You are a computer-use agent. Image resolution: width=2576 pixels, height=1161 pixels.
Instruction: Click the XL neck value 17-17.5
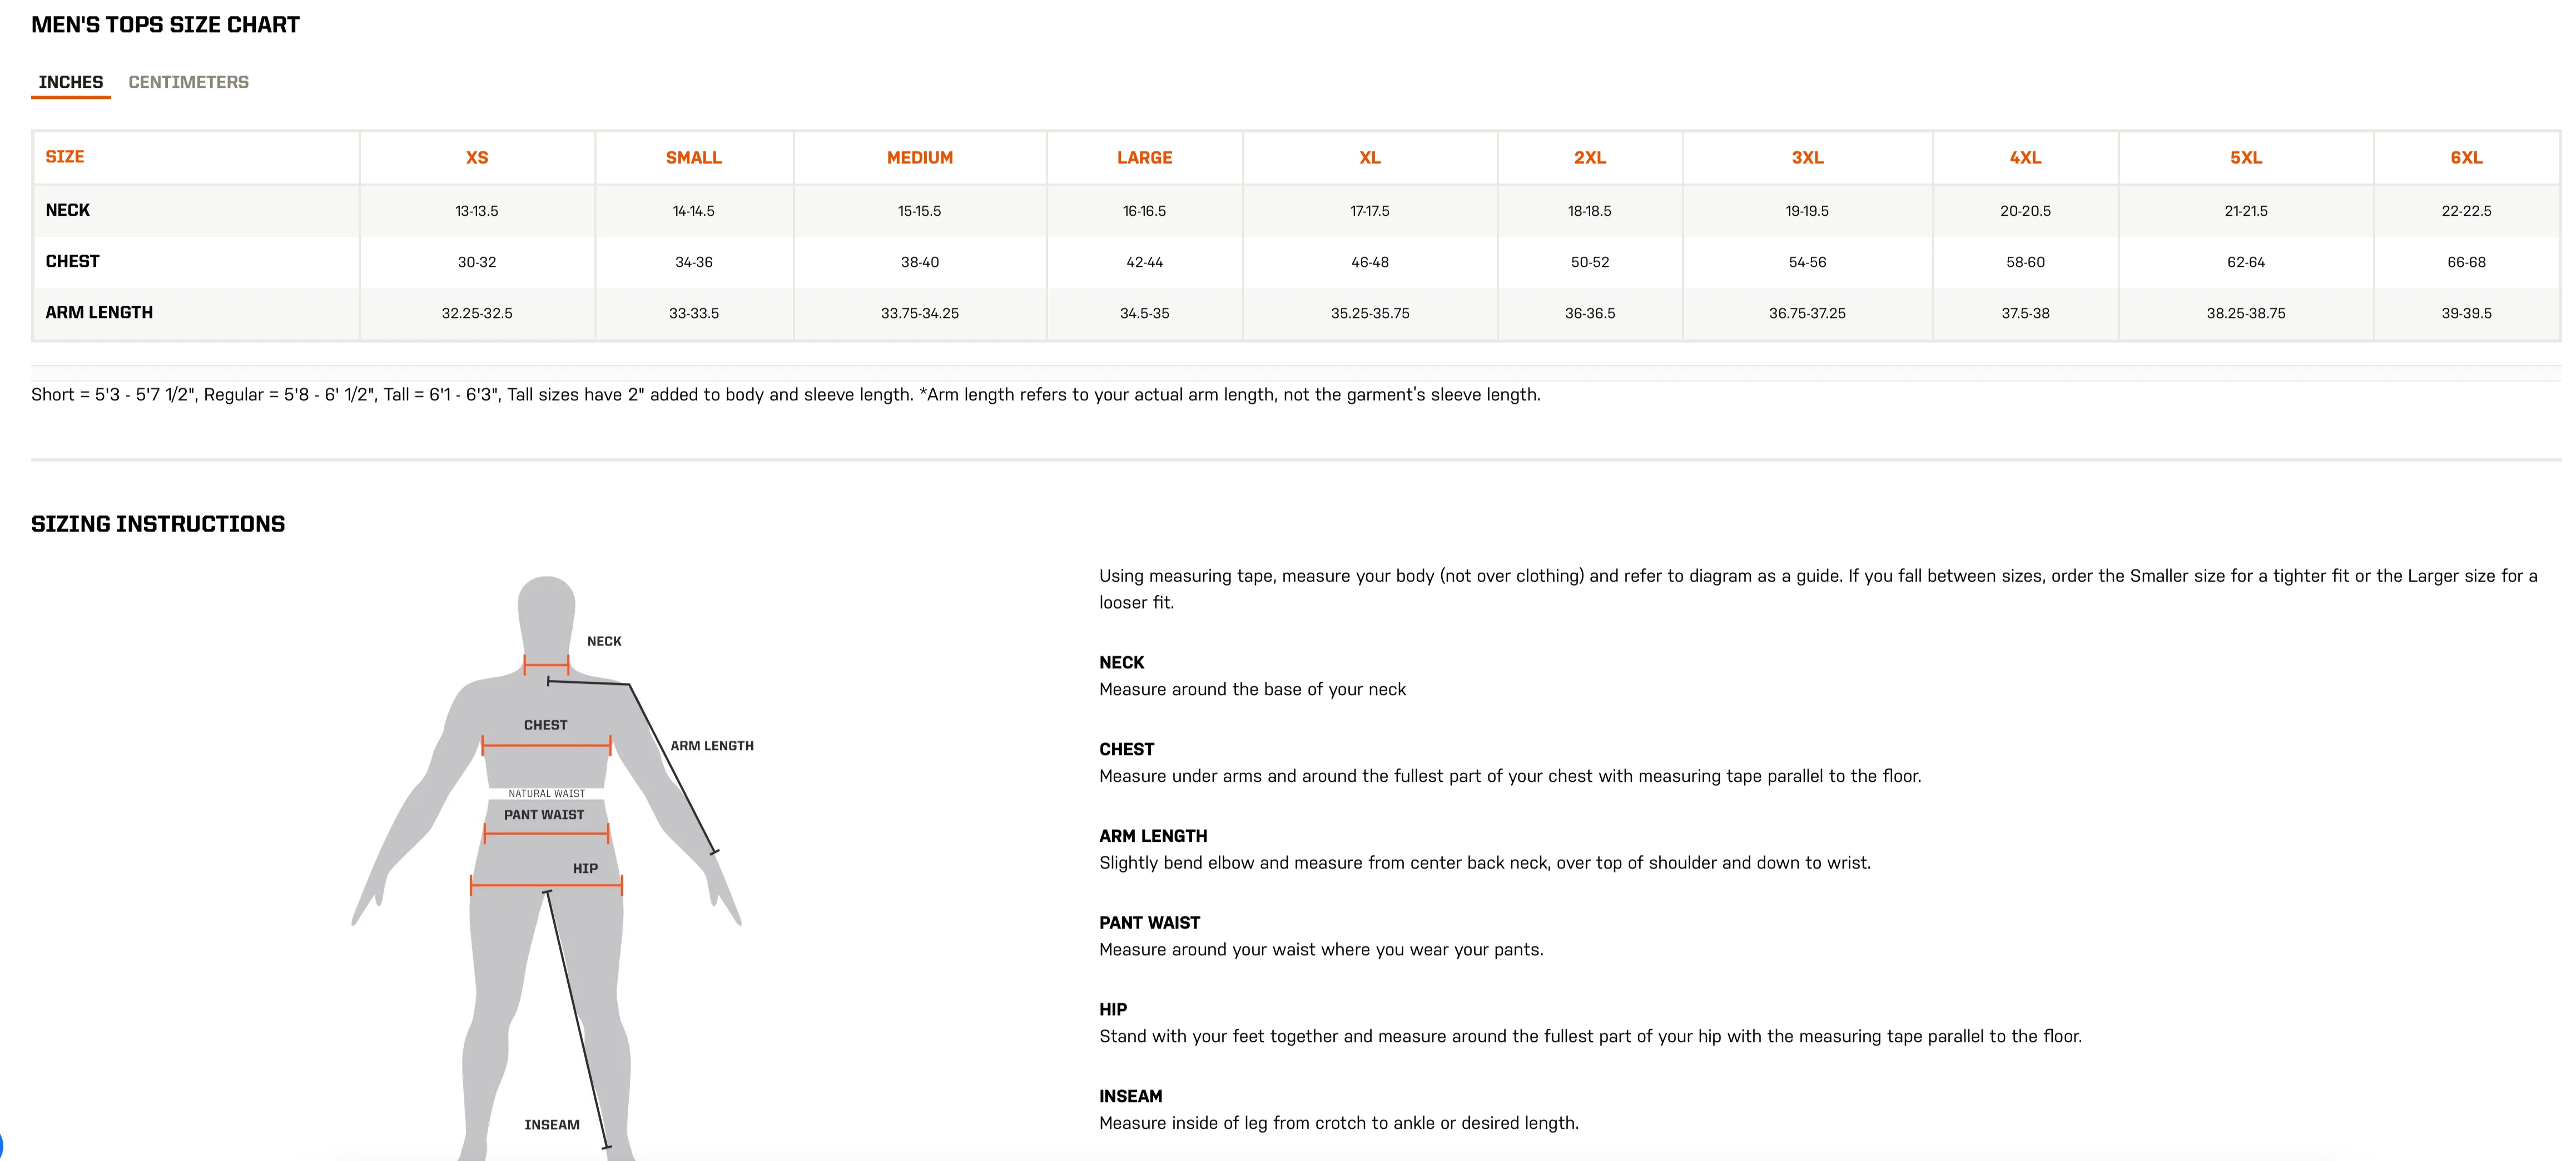pyautogui.click(x=1369, y=211)
